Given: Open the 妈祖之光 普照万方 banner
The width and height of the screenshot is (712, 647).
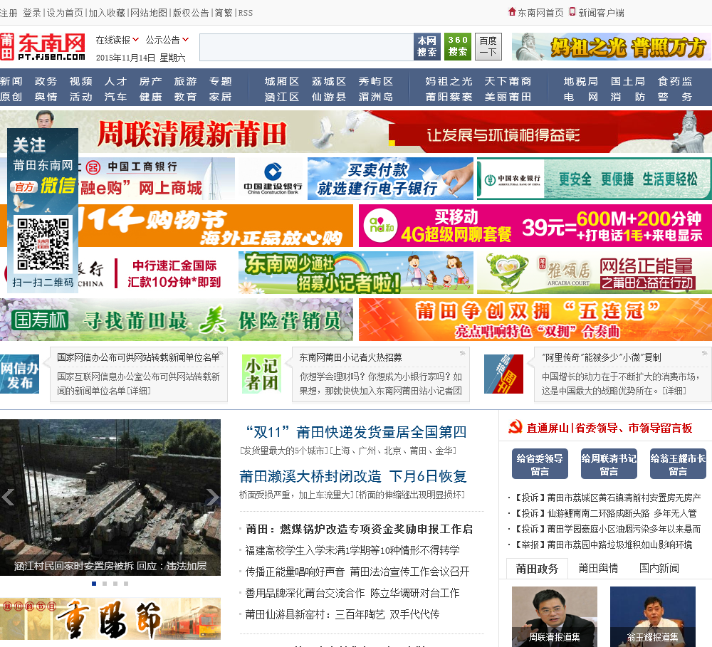Looking at the screenshot, I should pos(612,47).
